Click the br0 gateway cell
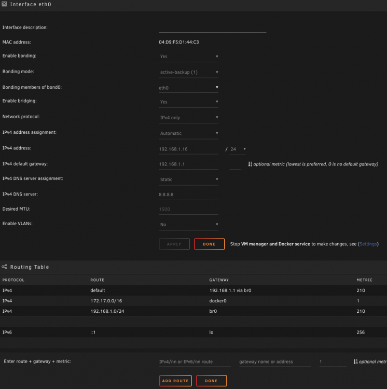Screen dimensions: 387x389 tap(213, 311)
